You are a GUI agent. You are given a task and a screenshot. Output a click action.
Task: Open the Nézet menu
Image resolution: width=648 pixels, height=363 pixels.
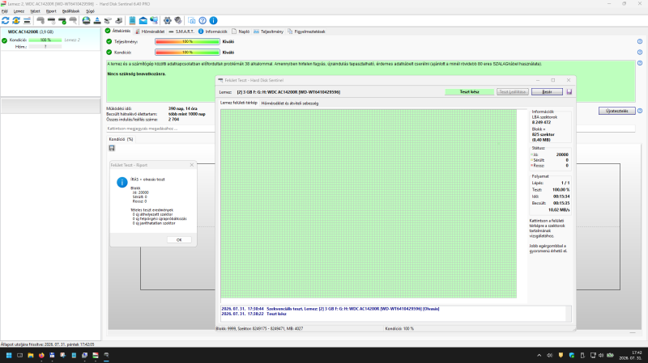[35, 11]
